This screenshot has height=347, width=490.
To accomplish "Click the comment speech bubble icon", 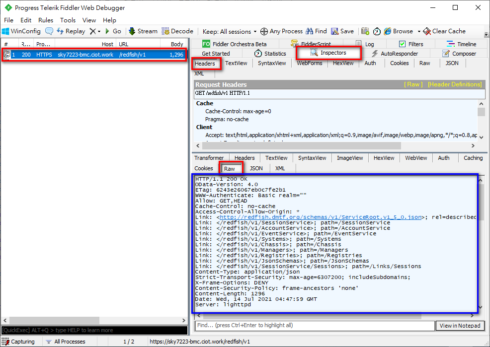I will pos(49,31).
